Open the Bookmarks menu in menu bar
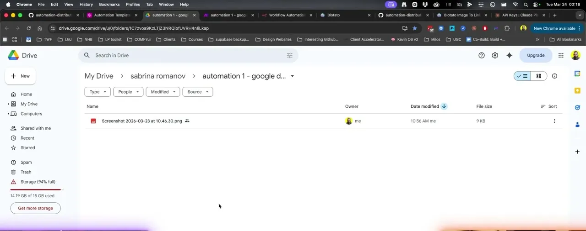 (x=109, y=5)
